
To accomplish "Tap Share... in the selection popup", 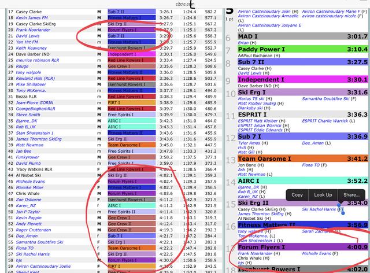I will 351,195.
